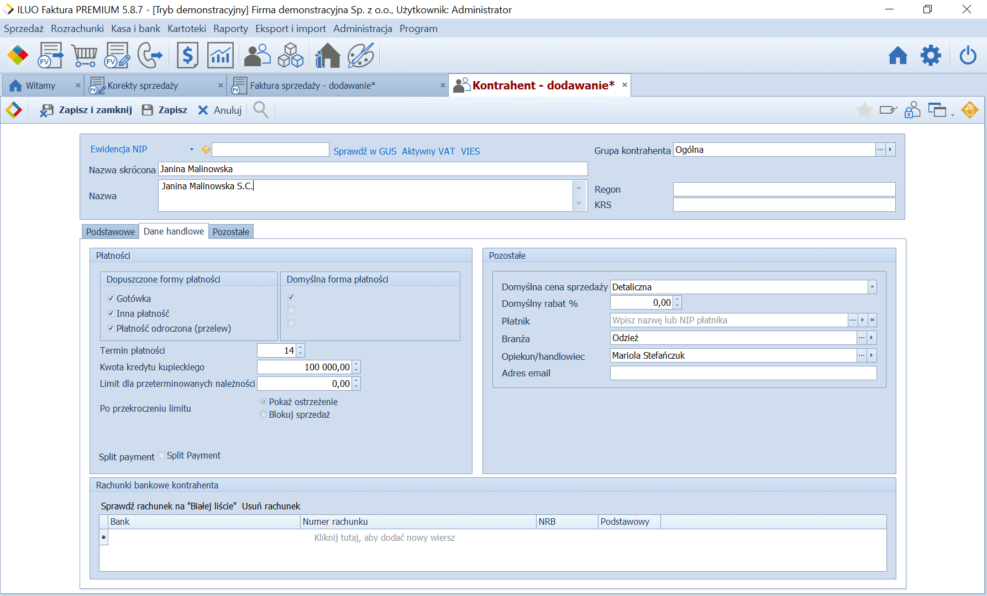Open the bar chart reports icon
The width and height of the screenshot is (987, 596).
[221, 55]
